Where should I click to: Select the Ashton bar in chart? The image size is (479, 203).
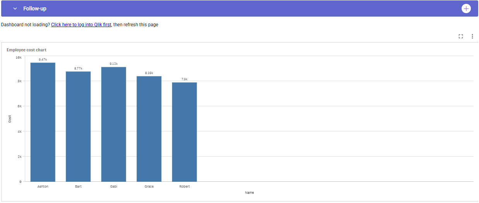point(43,122)
